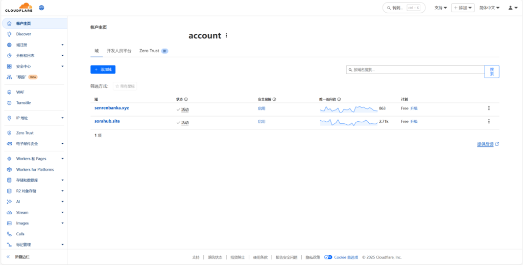523x265 pixels.
Task: Click the Security Center icon
Action: click(9, 66)
